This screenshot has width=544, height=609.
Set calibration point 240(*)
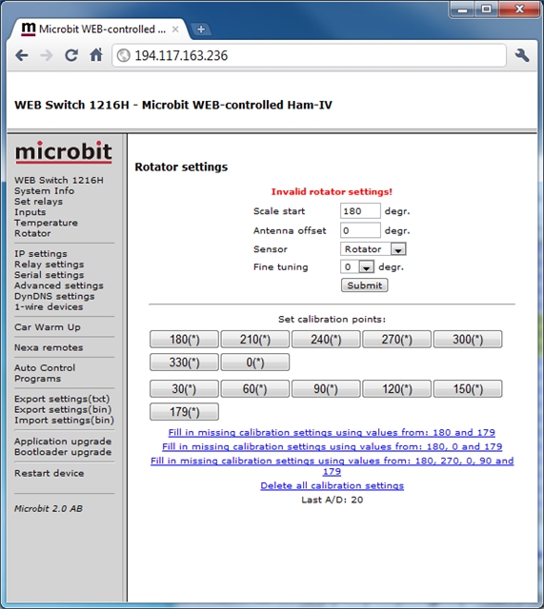click(x=326, y=339)
